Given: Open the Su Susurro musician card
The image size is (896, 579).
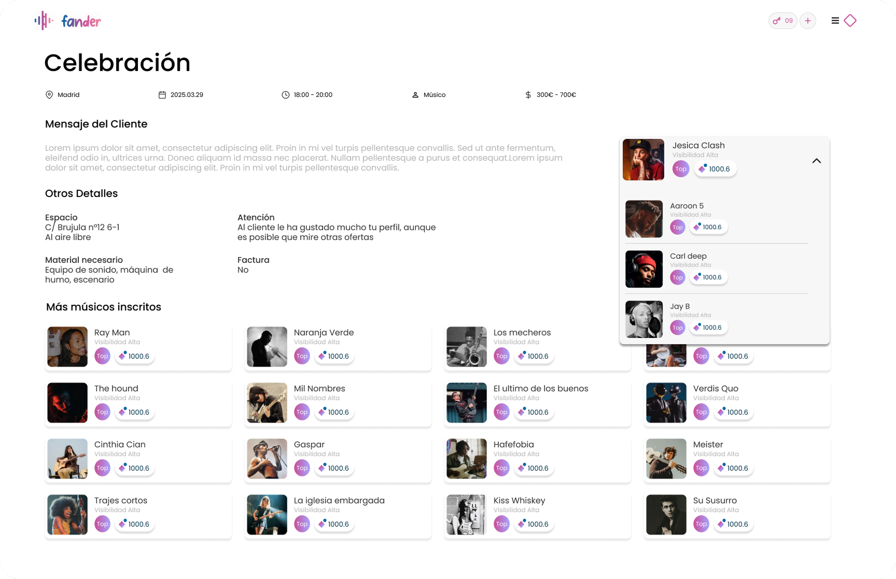Looking at the screenshot, I should coord(737,515).
